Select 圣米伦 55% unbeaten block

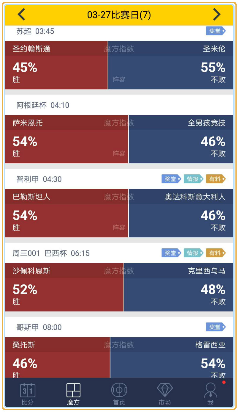(x=178, y=70)
